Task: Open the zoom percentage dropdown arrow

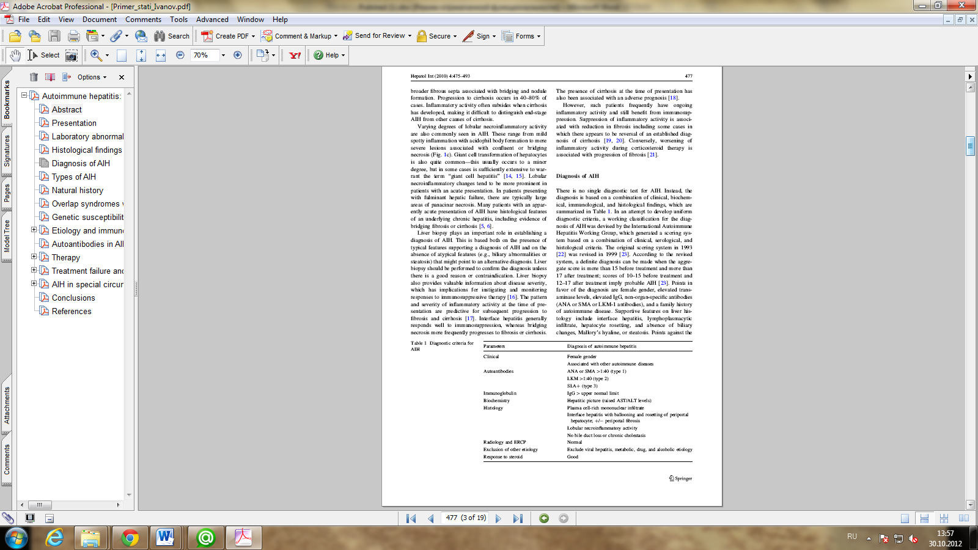Action: (x=223, y=55)
